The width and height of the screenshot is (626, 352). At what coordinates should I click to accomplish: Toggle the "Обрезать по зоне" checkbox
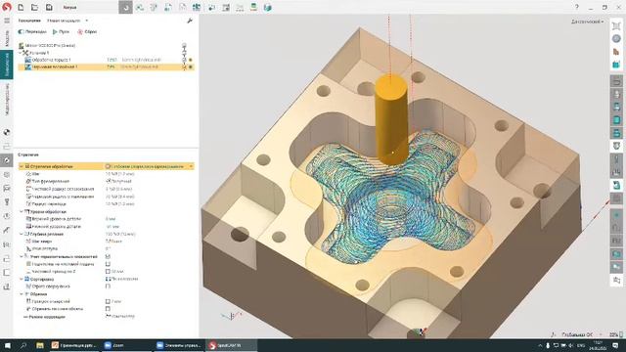pos(108,309)
